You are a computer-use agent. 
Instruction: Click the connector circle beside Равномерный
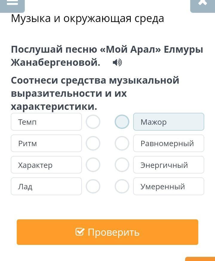[x=122, y=143]
